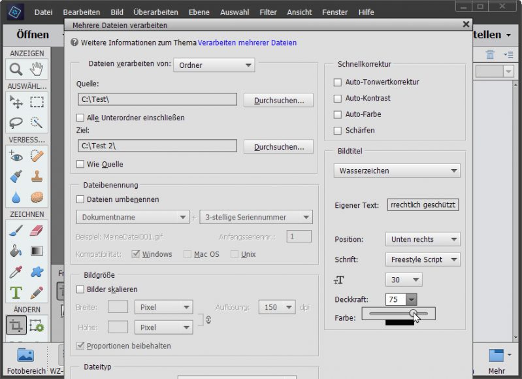The image size is (522, 379).
Task: Open the Schrift font dropdown
Action: pos(422,259)
